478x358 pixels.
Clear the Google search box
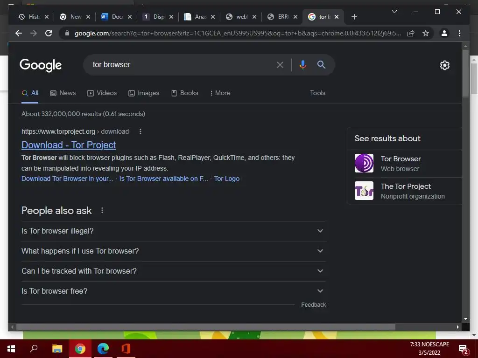(280, 64)
